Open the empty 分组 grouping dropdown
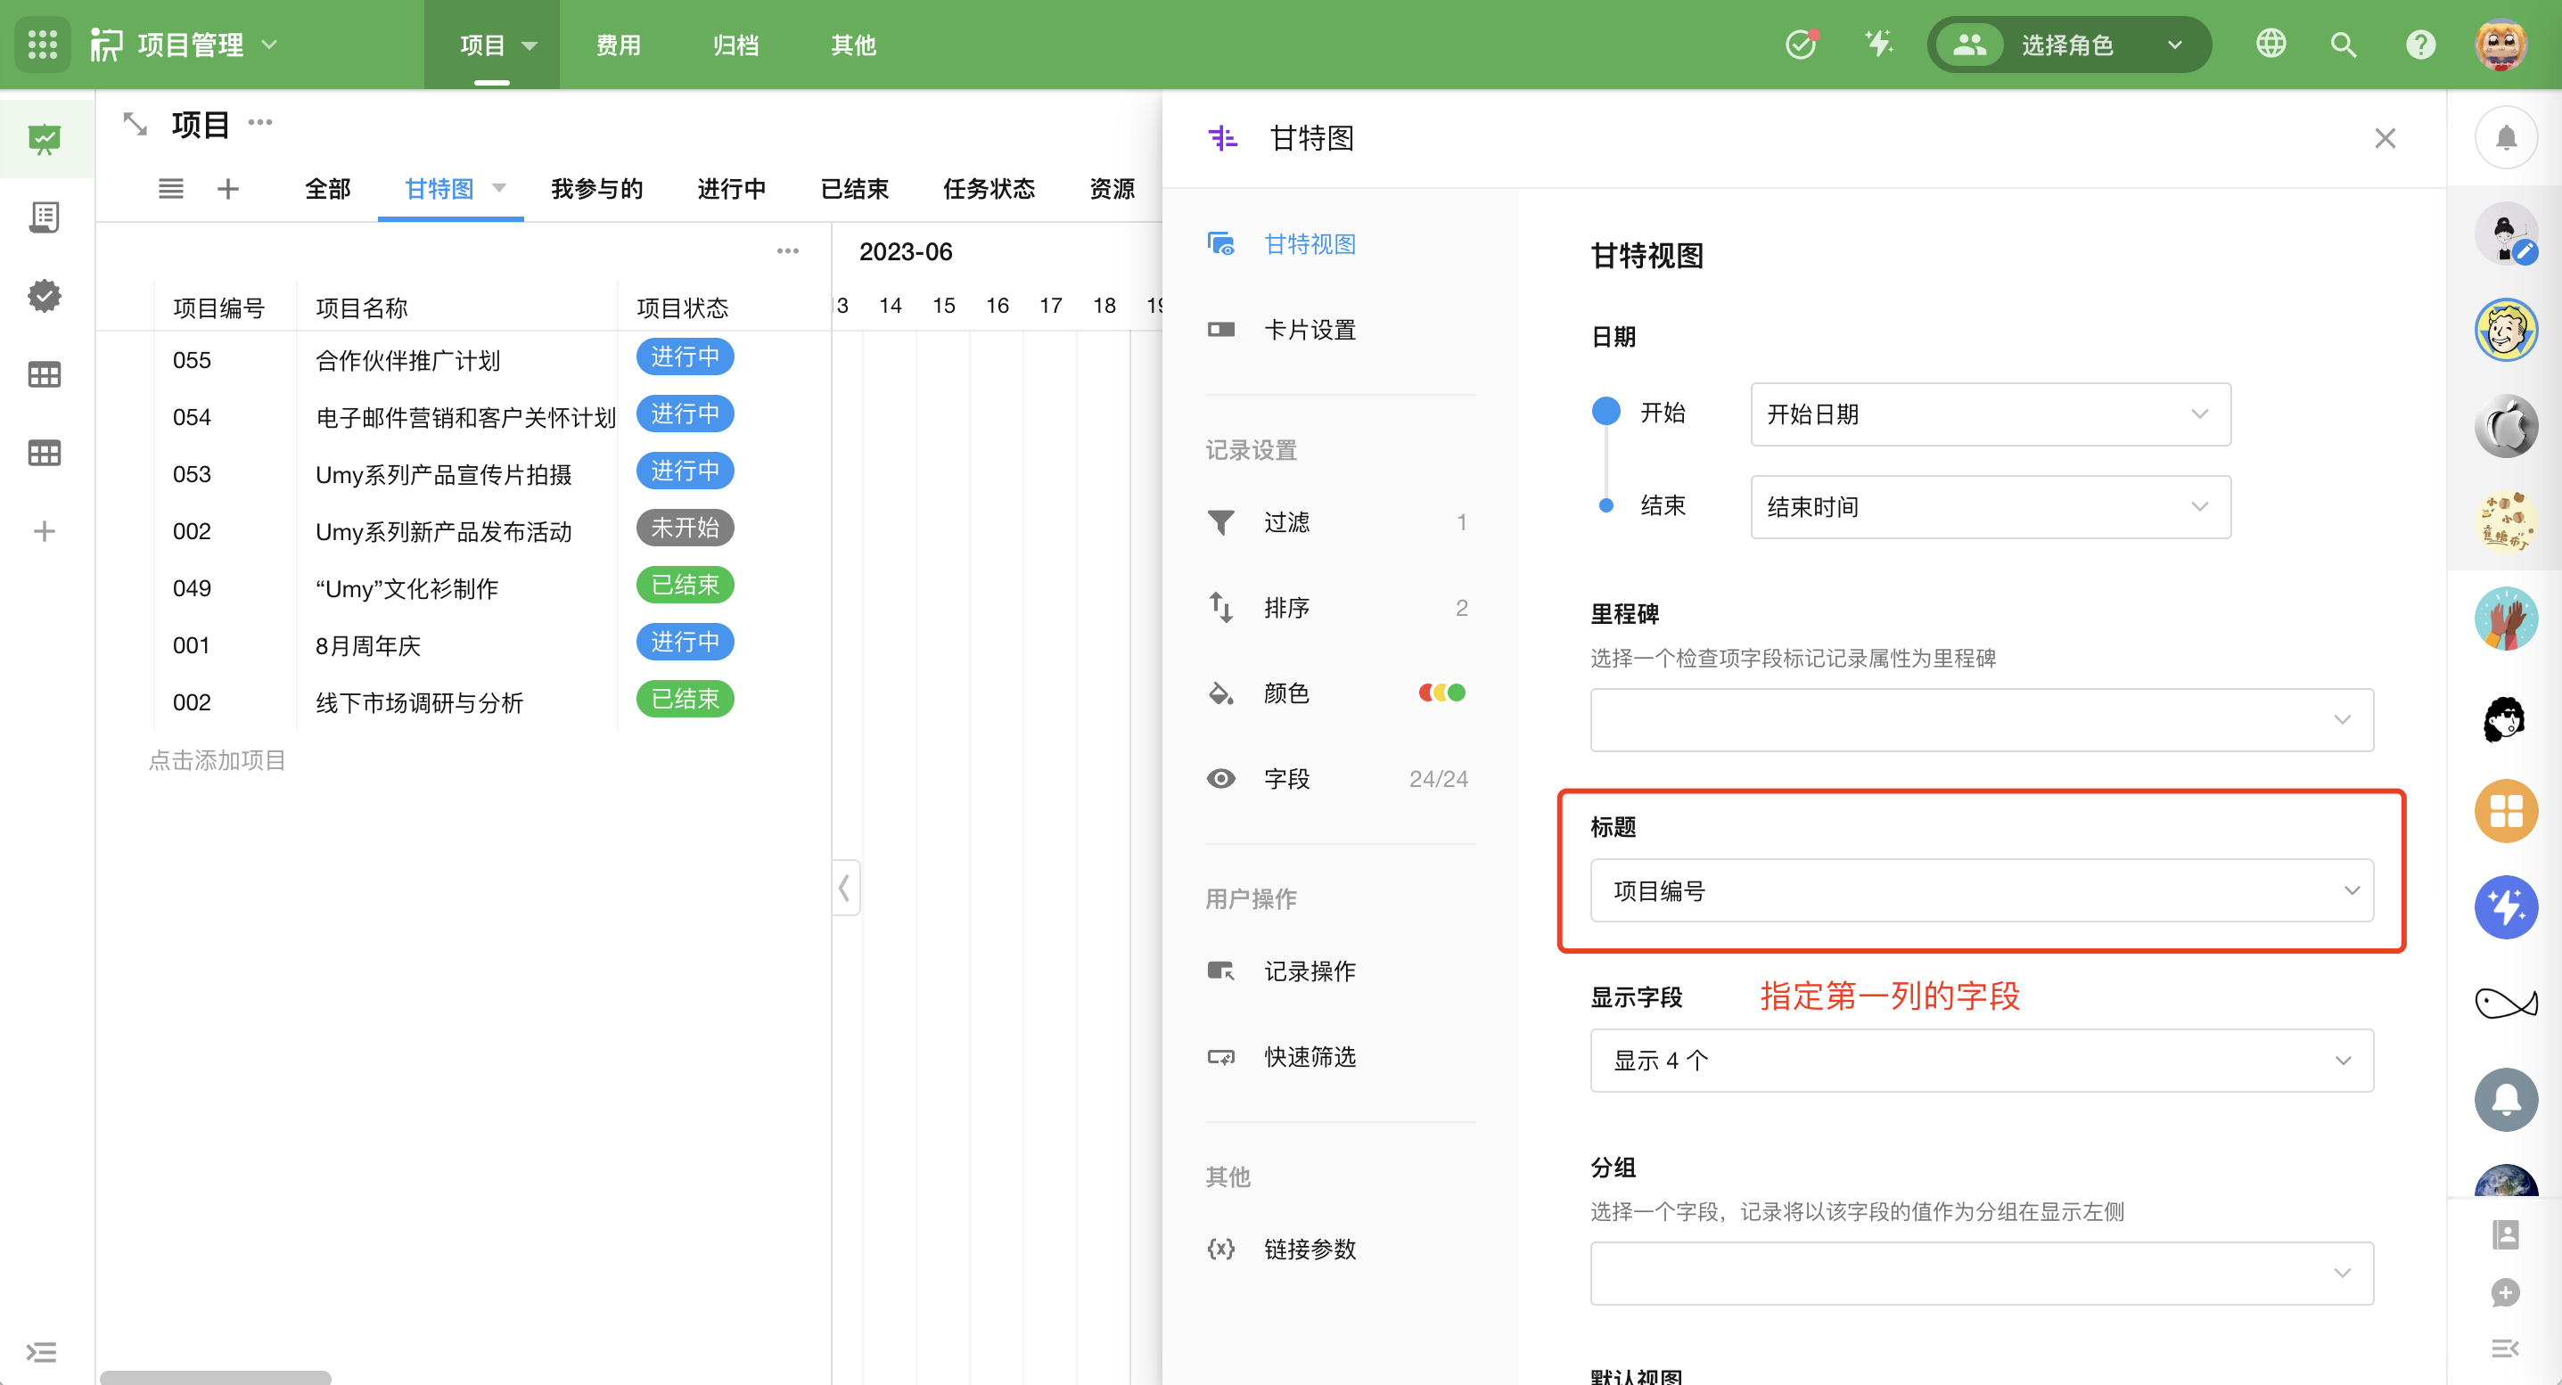Image resolution: width=2562 pixels, height=1385 pixels. (x=1981, y=1273)
